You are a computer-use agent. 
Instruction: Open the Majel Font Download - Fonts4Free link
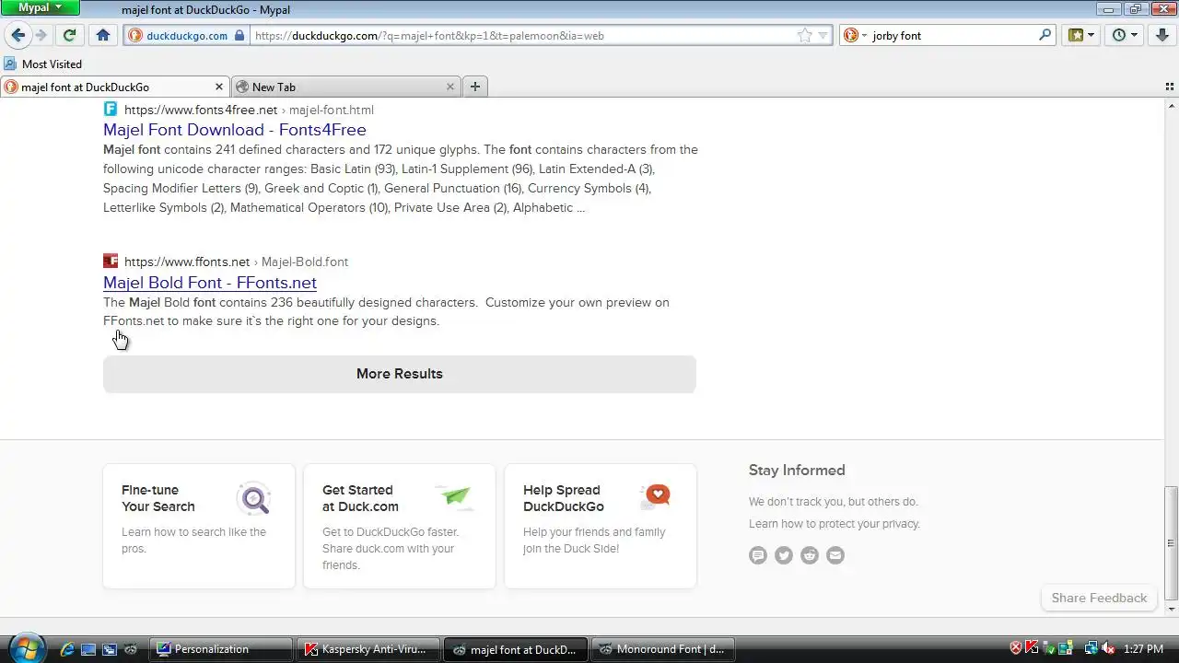point(235,130)
